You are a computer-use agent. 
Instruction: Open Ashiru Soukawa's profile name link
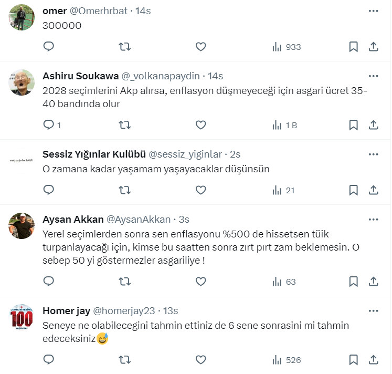[x=80, y=76]
